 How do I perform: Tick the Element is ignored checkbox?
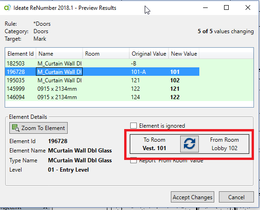click(x=134, y=126)
